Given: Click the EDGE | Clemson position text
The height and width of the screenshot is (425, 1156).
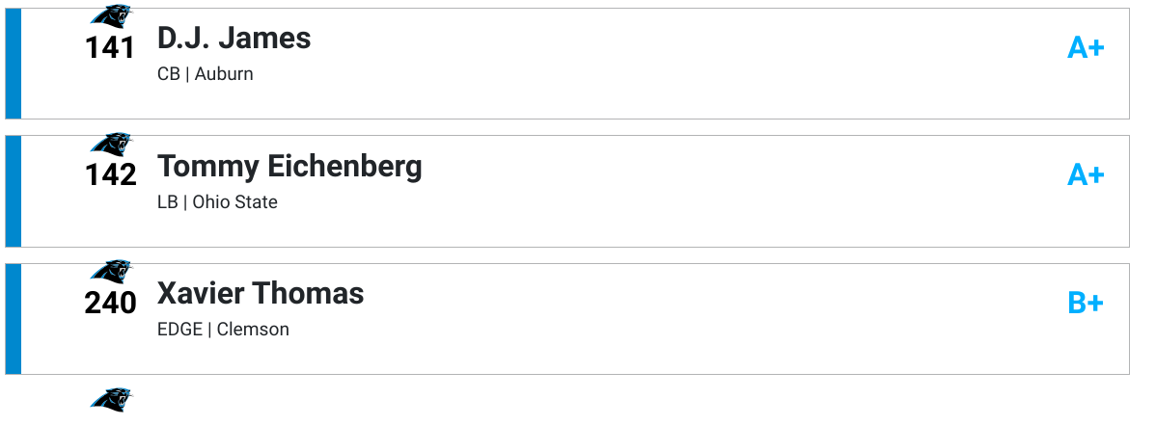Looking at the screenshot, I should (x=223, y=330).
